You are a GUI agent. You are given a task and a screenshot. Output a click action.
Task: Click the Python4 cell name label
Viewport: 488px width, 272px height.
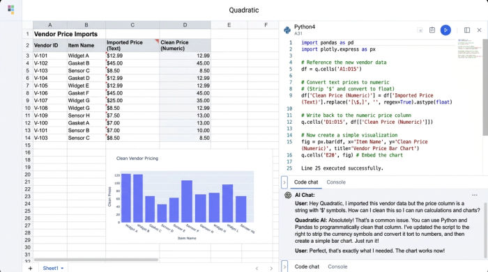pyautogui.click(x=305, y=26)
